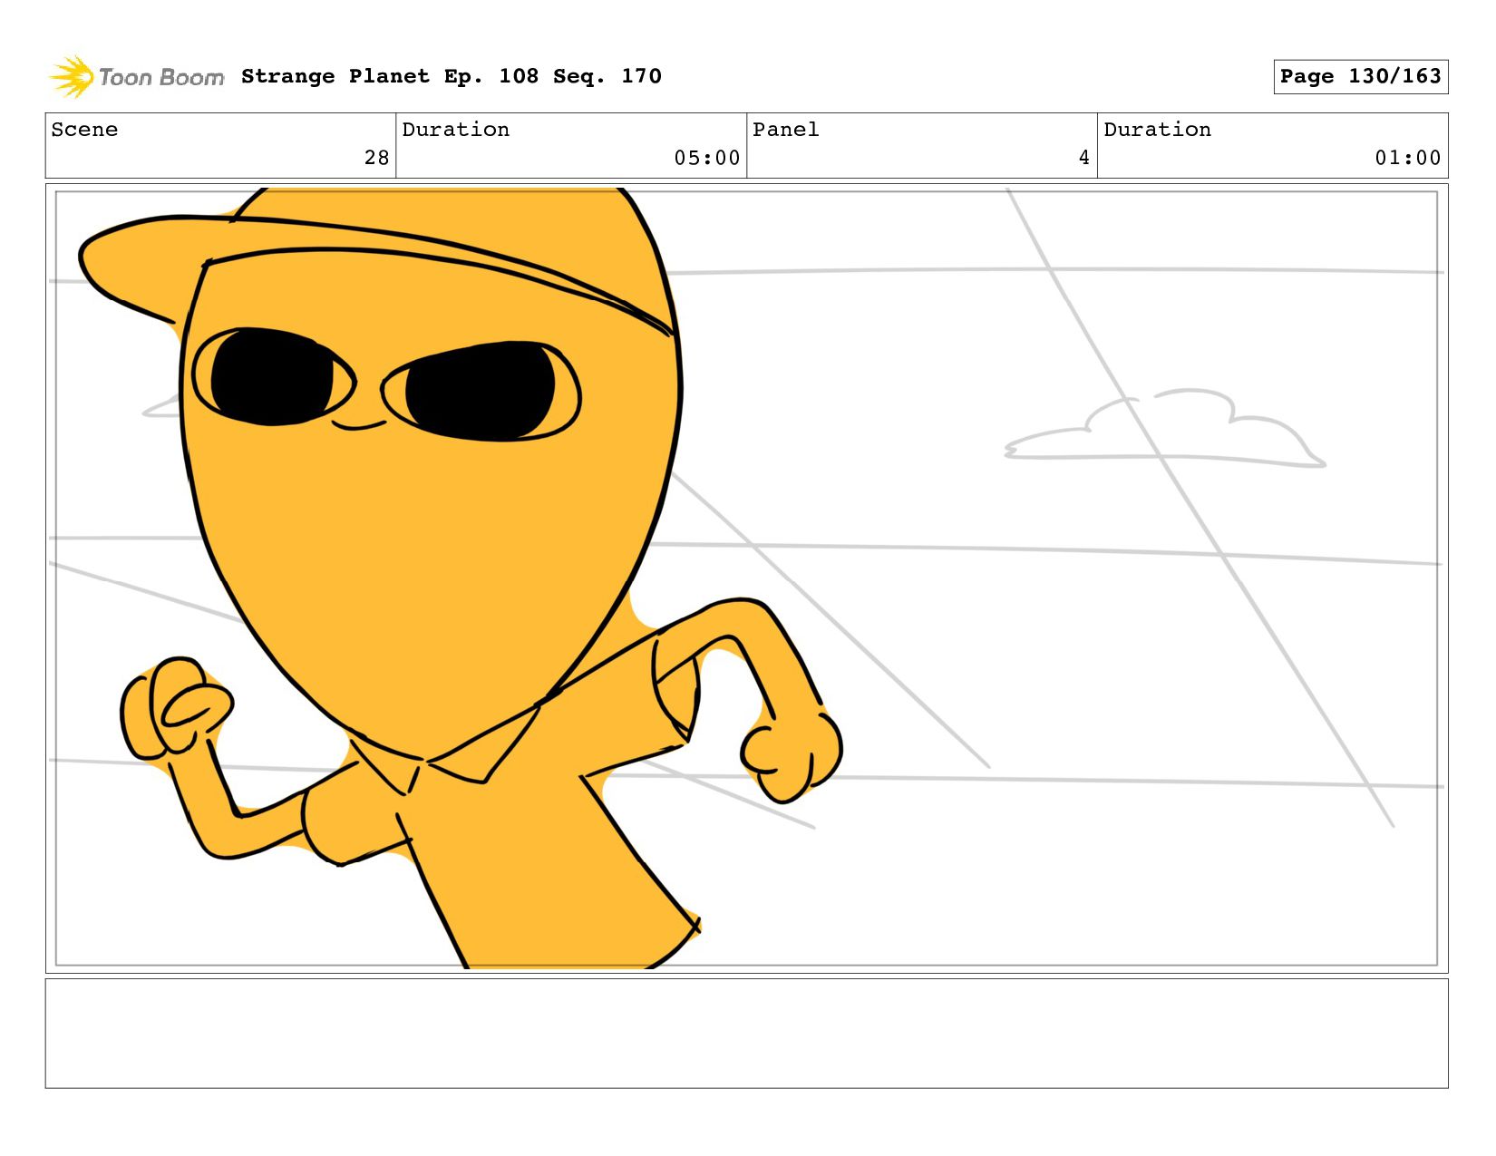Select the title "Strange Planet Ep. 108 Seq. 170"
Viewport: 1496px width, 1156px height.
[x=452, y=76]
